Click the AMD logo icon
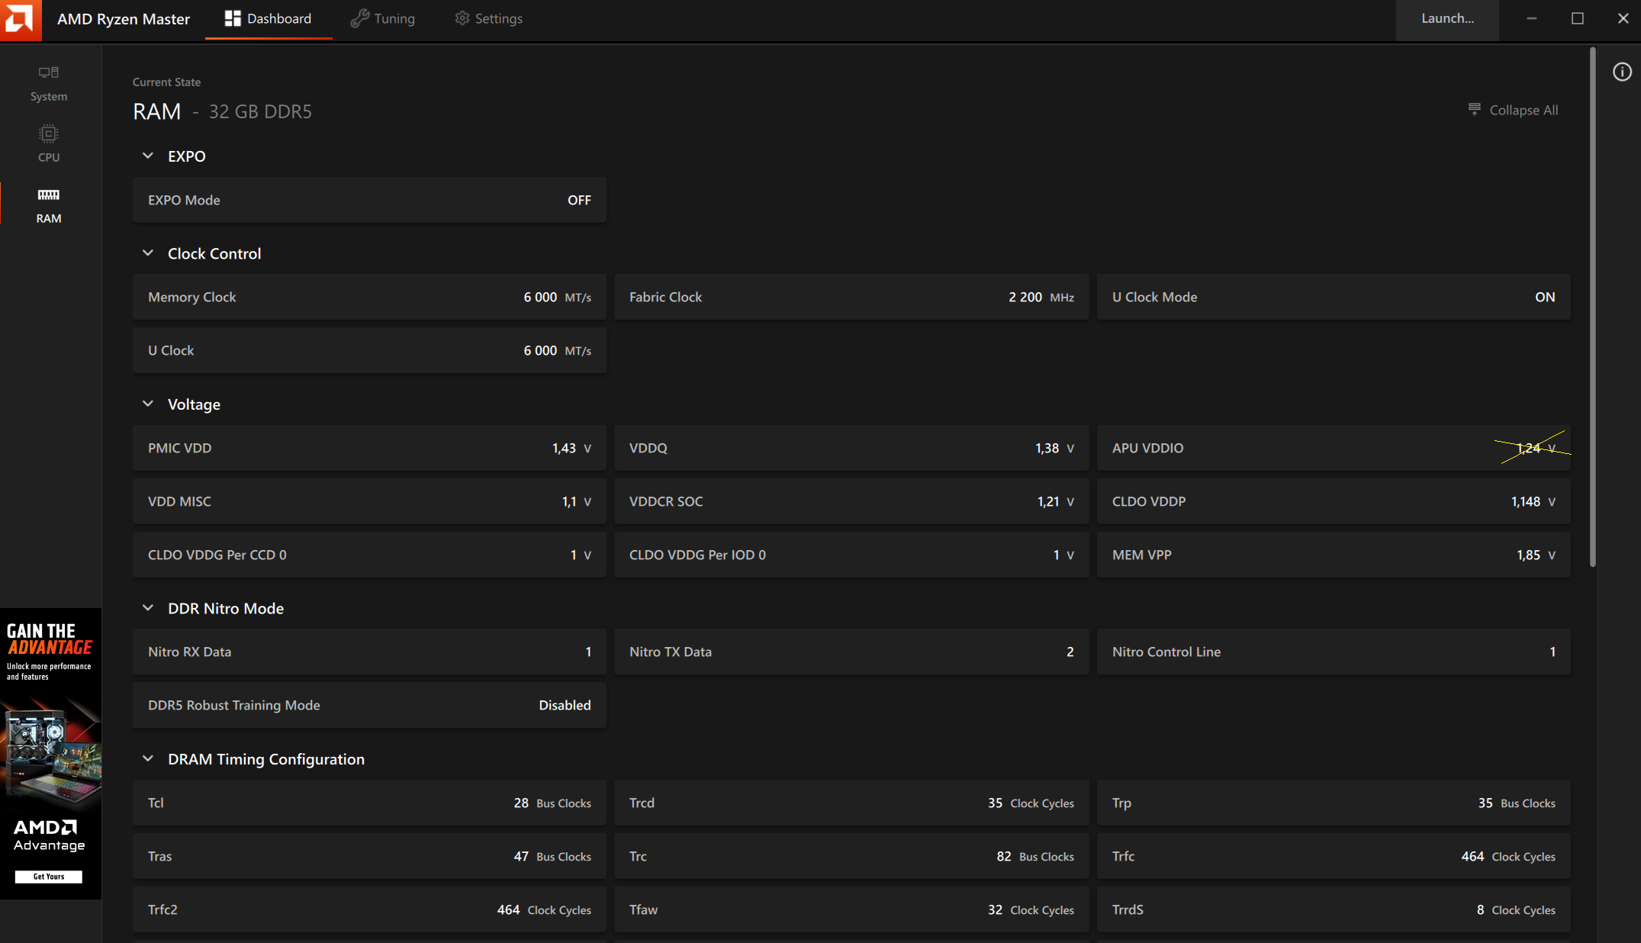This screenshot has height=943, width=1641. [21, 19]
